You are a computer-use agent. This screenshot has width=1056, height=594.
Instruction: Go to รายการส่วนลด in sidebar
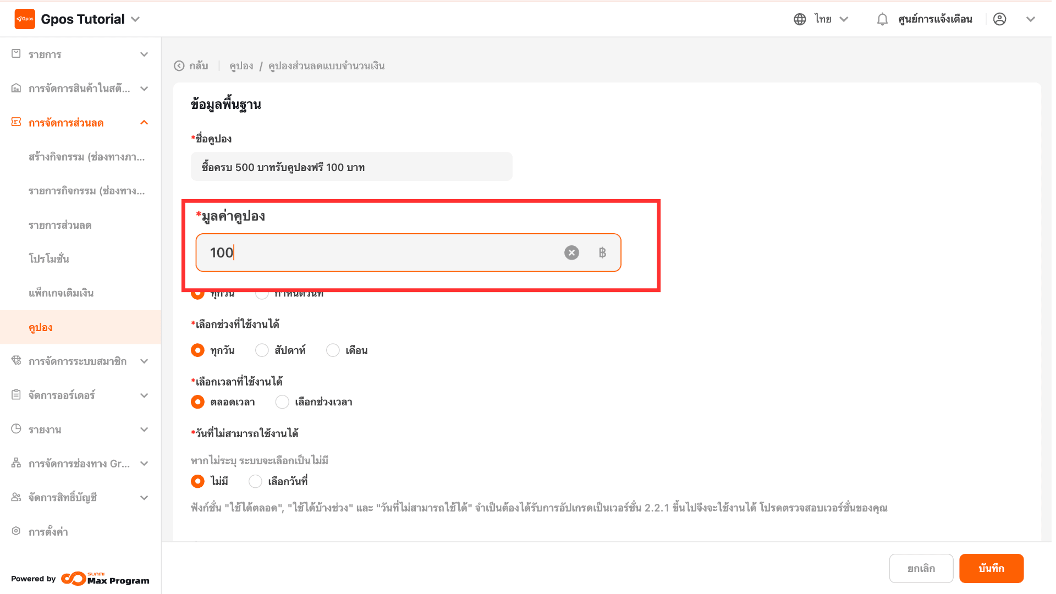click(60, 225)
